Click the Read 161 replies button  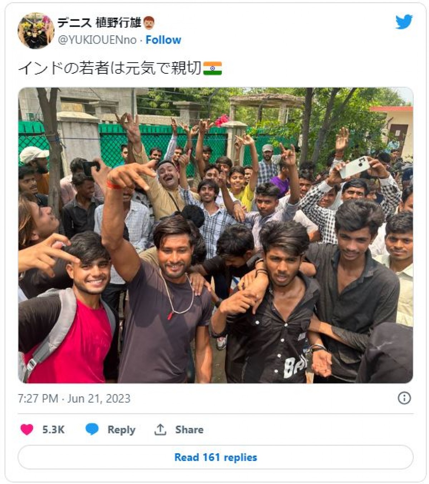[216, 457]
